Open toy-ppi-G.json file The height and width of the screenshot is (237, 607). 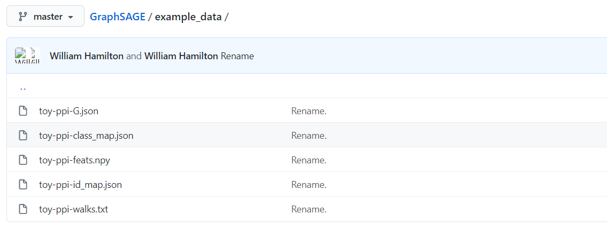coord(68,111)
